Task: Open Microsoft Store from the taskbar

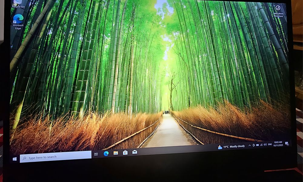Action: (x=125, y=152)
